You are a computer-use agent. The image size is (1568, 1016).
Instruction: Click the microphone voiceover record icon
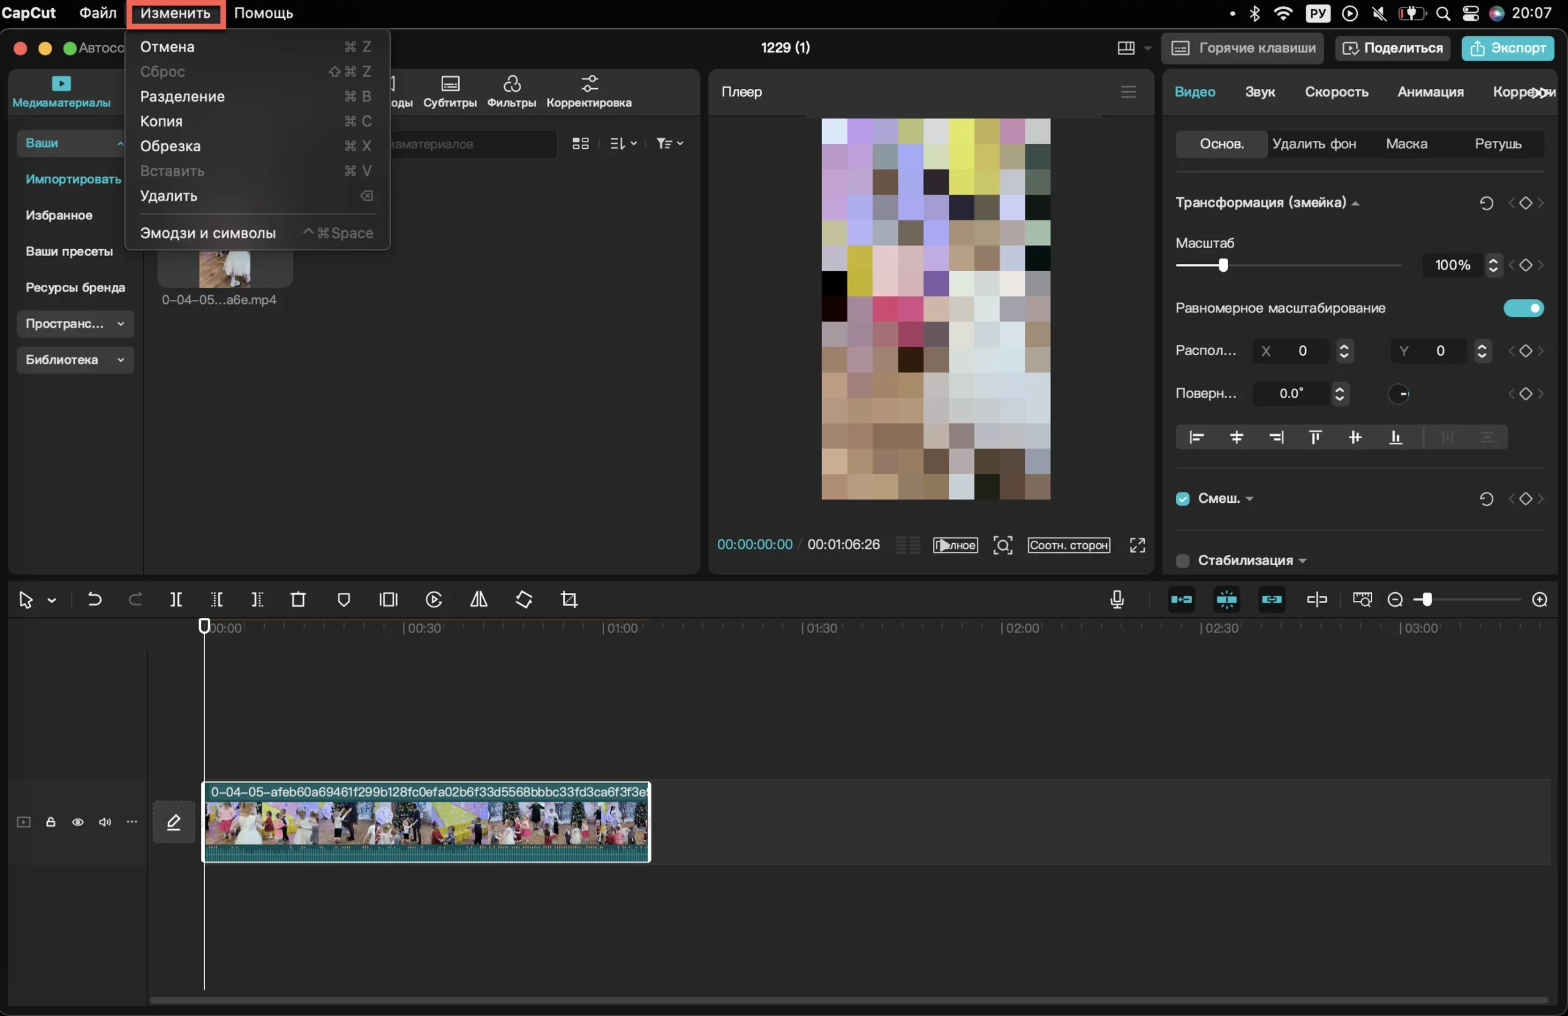tap(1117, 600)
